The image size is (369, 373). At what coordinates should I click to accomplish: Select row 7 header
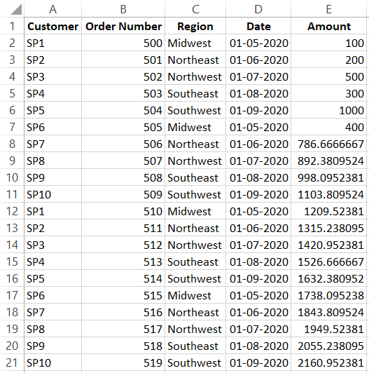click(x=12, y=127)
